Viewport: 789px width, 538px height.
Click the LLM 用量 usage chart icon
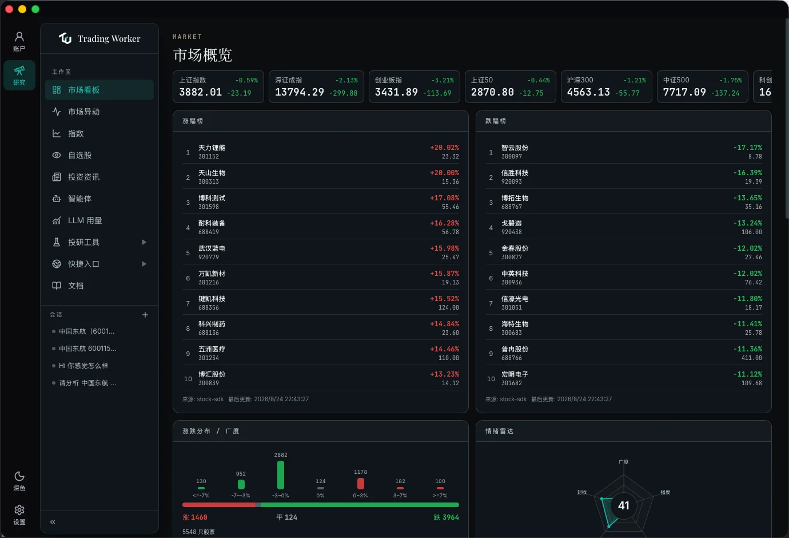point(57,220)
